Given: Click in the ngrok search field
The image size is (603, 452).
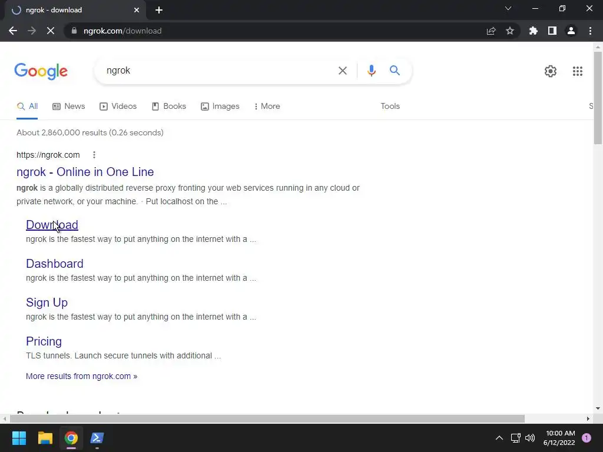Looking at the screenshot, I should point(219,71).
